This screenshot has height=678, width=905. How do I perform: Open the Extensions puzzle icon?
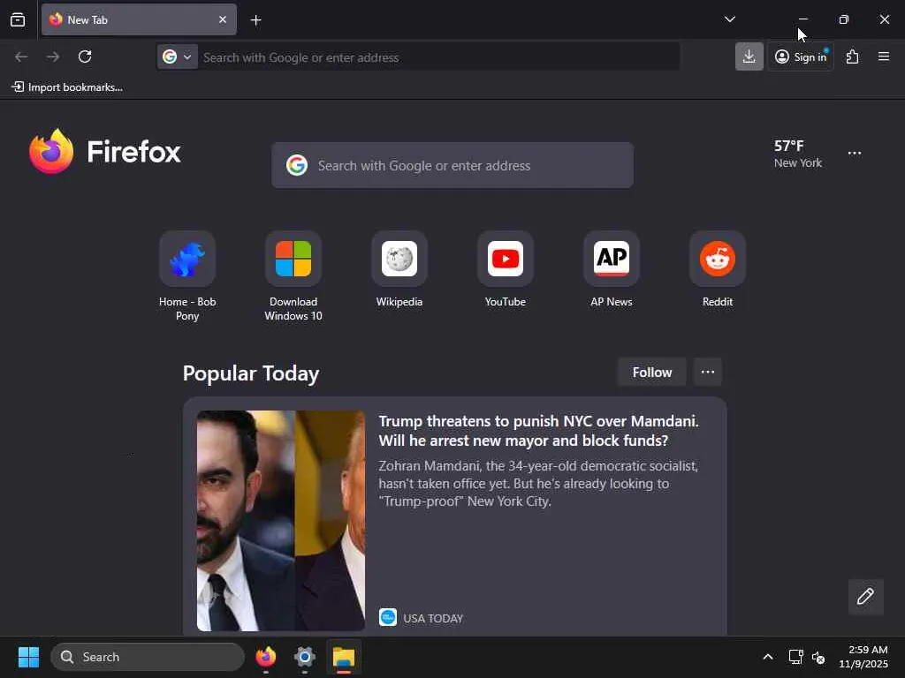click(853, 56)
